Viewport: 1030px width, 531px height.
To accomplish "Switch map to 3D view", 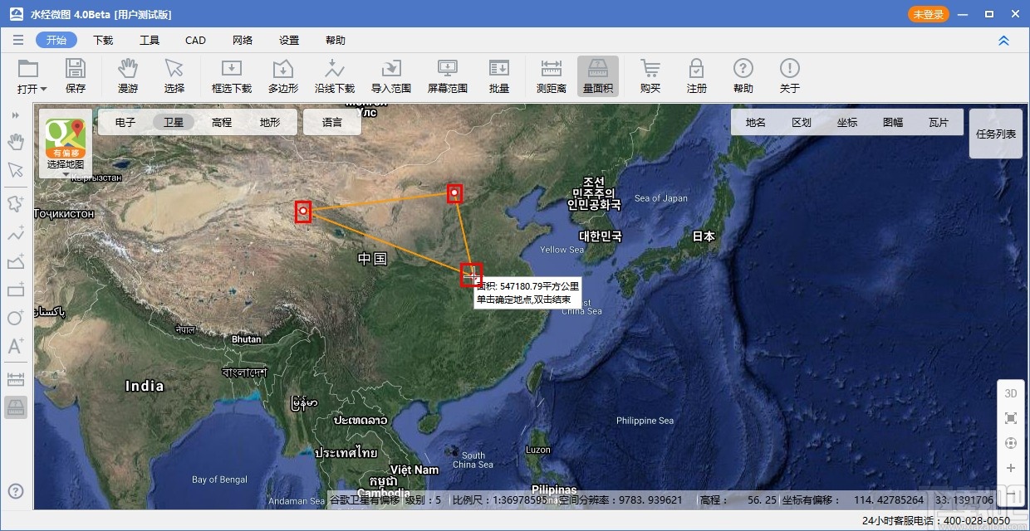I will [x=1011, y=393].
